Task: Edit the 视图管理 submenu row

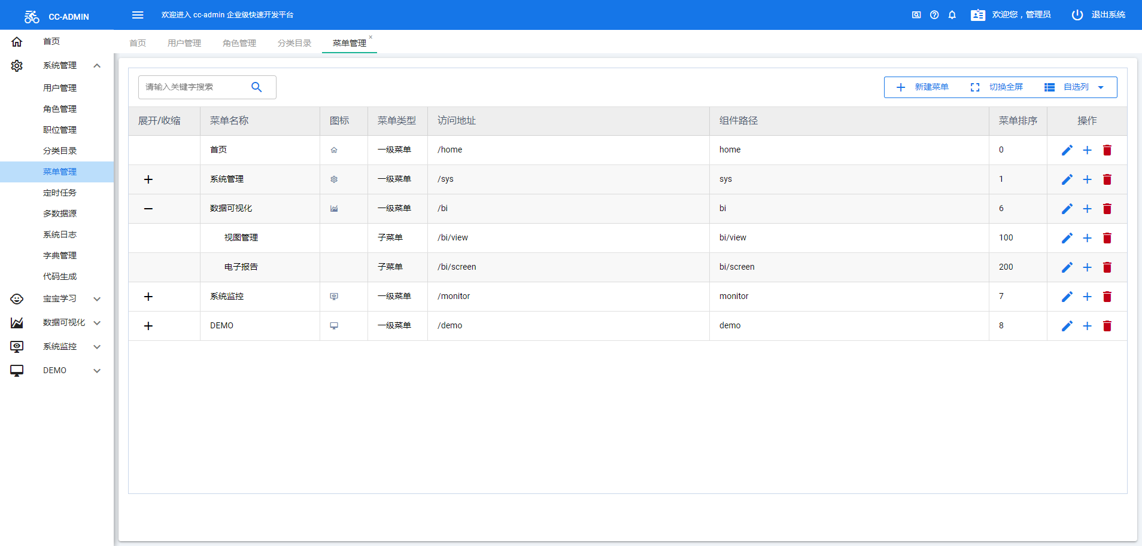Action: 1067,238
